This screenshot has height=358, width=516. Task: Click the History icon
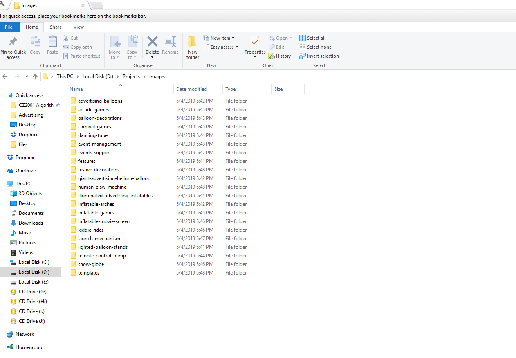pos(271,56)
